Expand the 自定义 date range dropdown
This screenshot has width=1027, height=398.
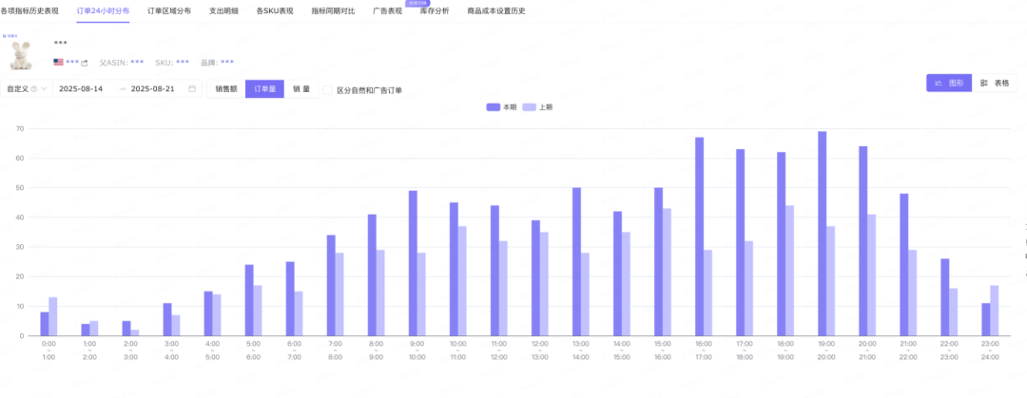point(27,89)
